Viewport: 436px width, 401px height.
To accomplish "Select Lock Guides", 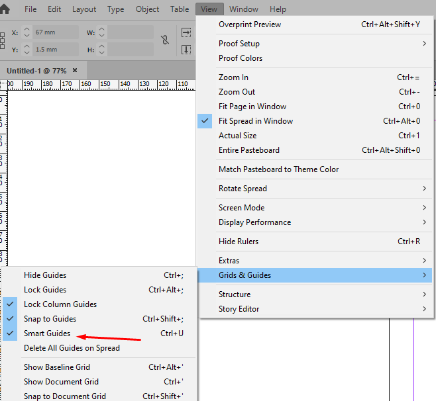I will coord(99,290).
